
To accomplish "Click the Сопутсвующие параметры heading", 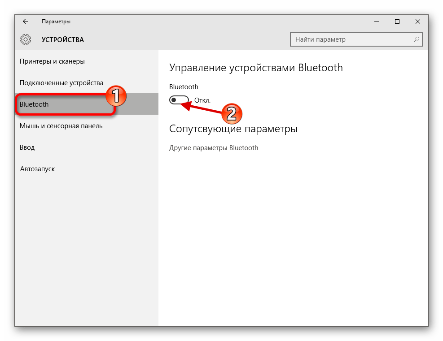I will coord(233,129).
